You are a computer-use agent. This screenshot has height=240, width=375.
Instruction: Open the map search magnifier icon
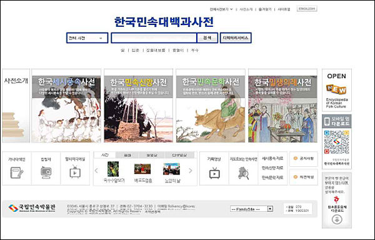click(x=244, y=173)
